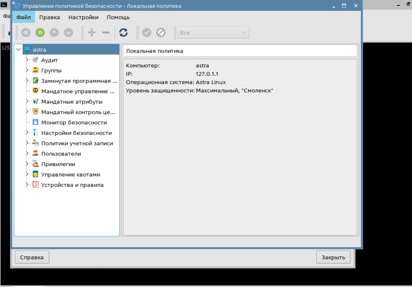Screen dimensions: 412x287
Task: Click the Политики учетной записи icon
Action: pos(35,143)
